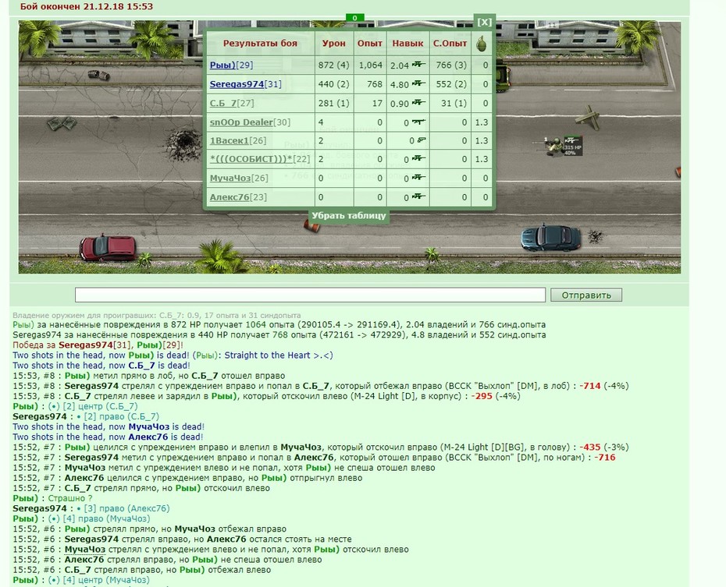Click rifle skill icon in С.Б_7 row

point(418,103)
